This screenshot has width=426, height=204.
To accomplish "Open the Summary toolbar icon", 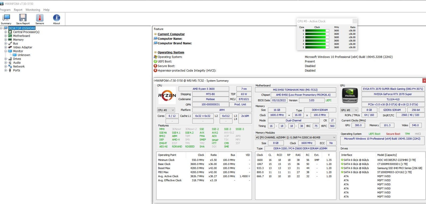I will tap(6, 18).
